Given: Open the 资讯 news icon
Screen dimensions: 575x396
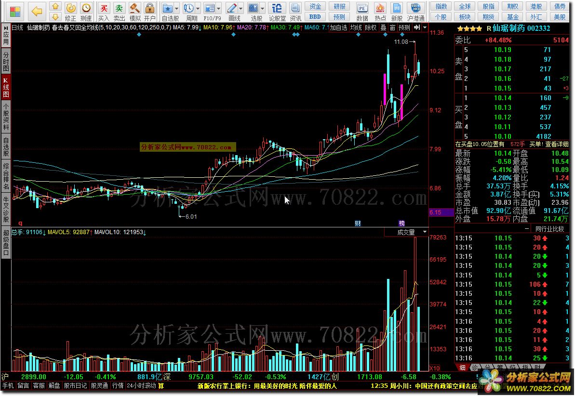Looking at the screenshot, I should tap(295, 12).
